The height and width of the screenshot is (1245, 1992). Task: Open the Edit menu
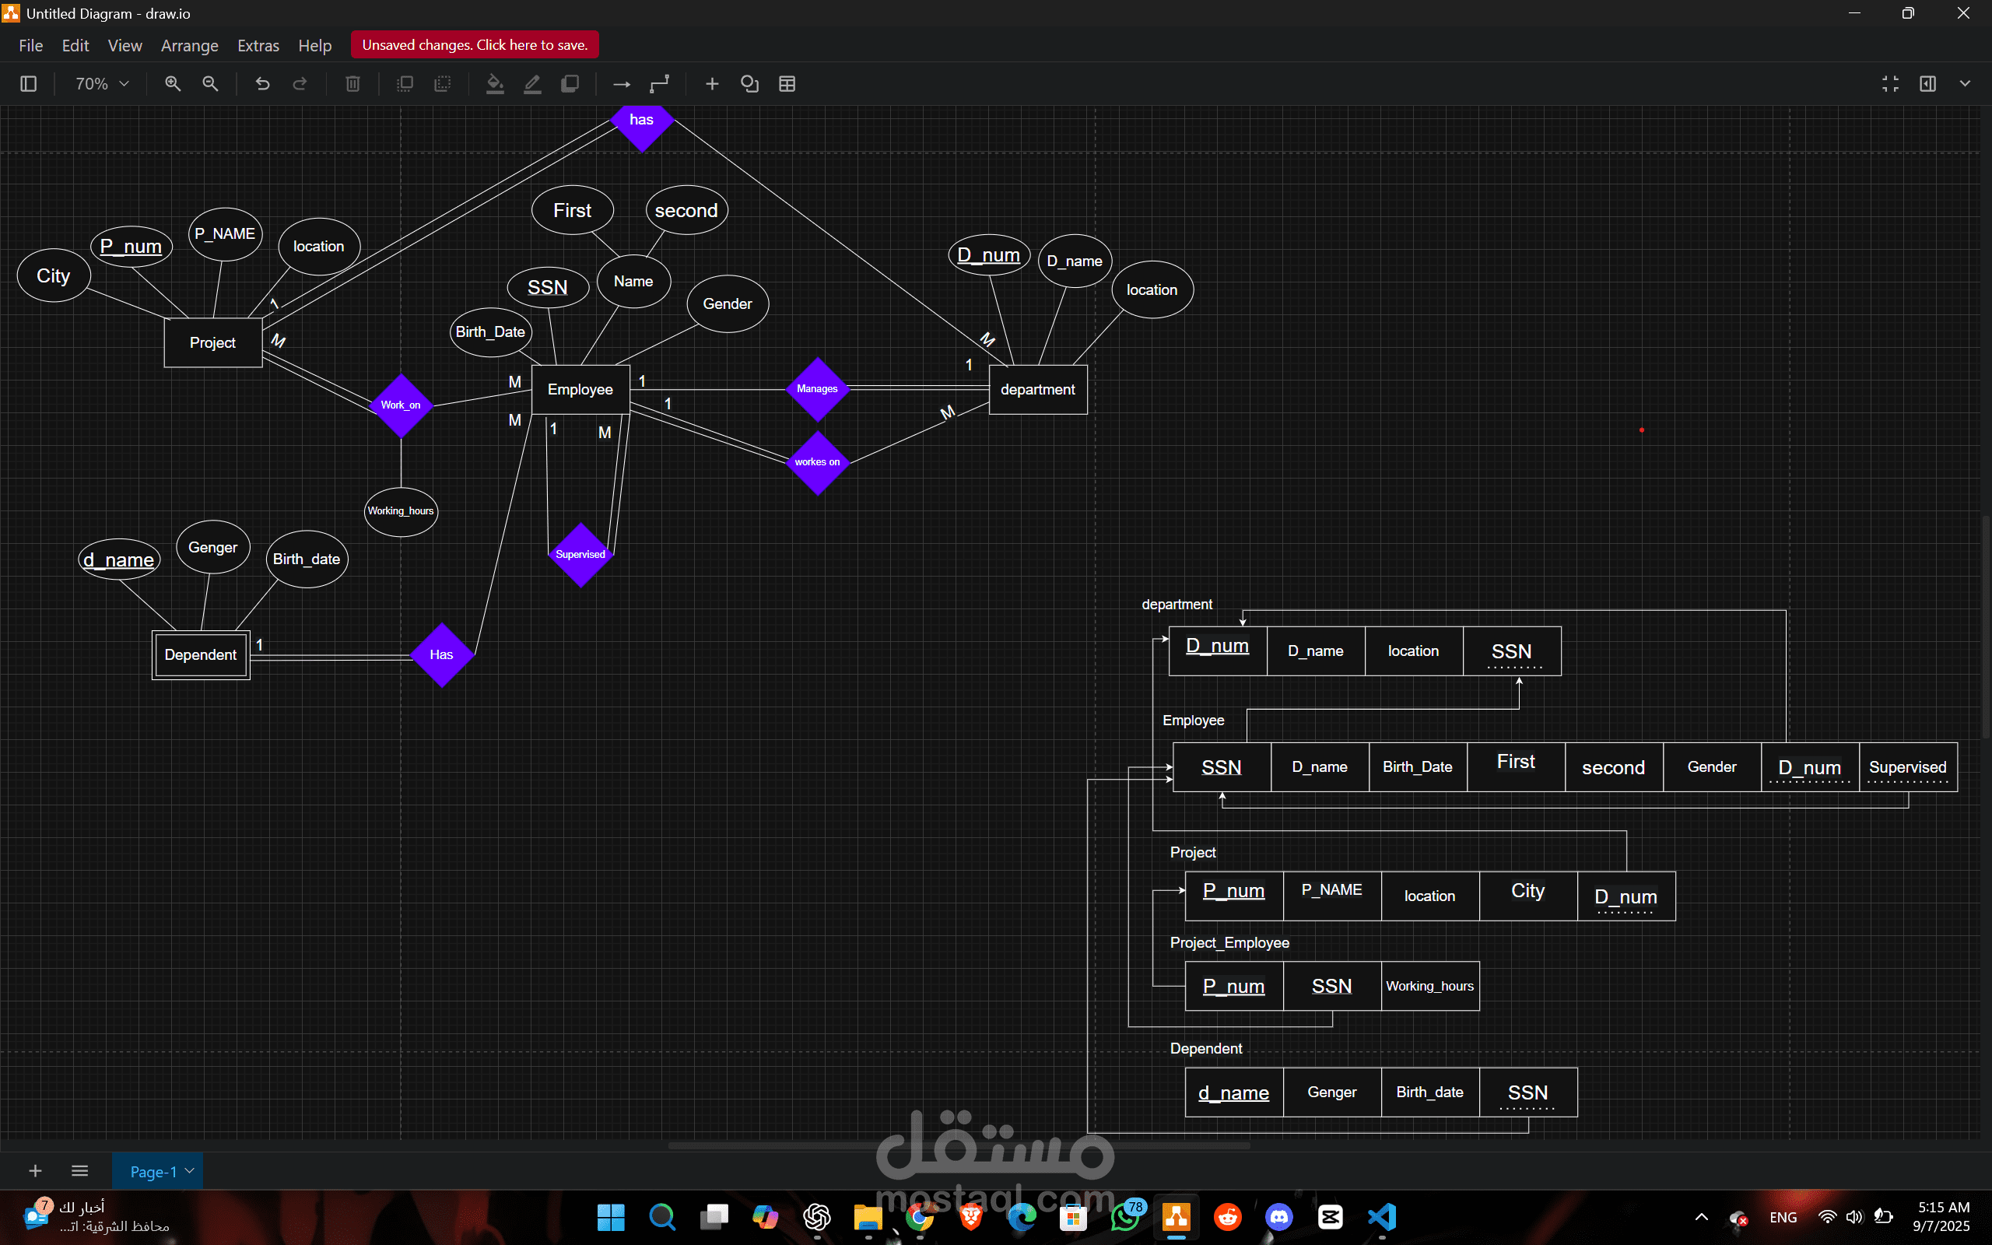point(75,45)
